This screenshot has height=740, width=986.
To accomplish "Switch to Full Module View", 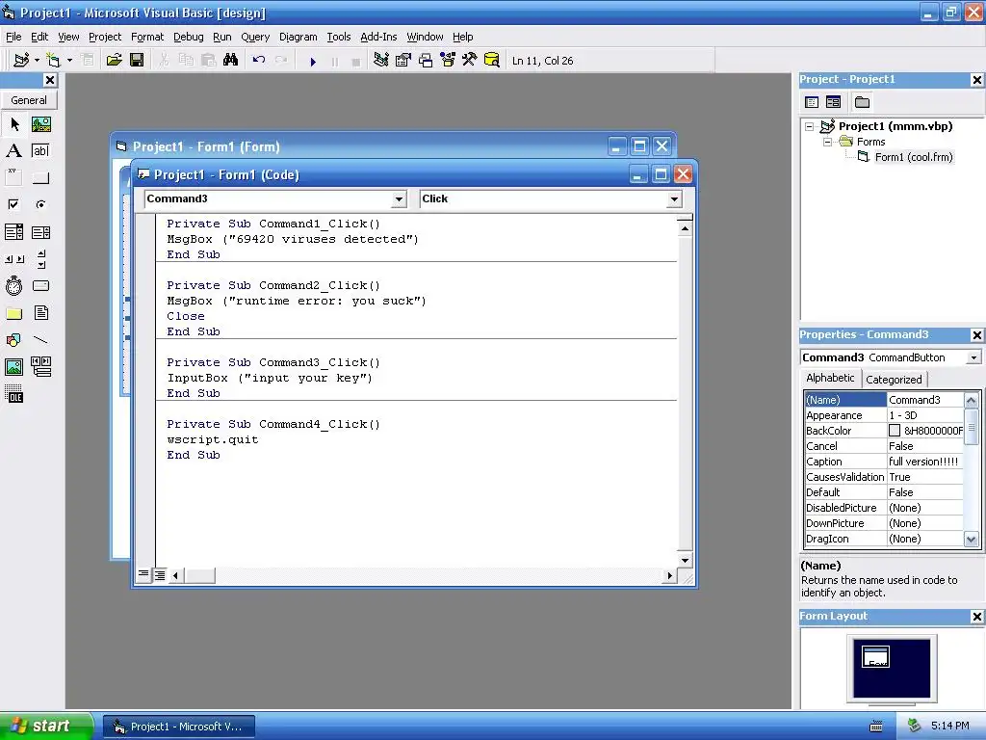I will 160,574.
